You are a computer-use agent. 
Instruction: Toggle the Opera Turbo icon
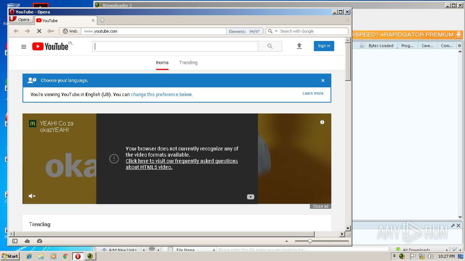[40, 241]
